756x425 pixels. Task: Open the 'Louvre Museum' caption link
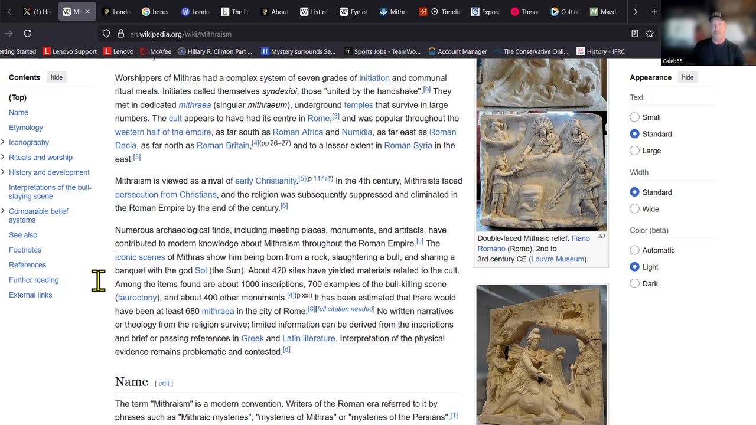coord(558,259)
